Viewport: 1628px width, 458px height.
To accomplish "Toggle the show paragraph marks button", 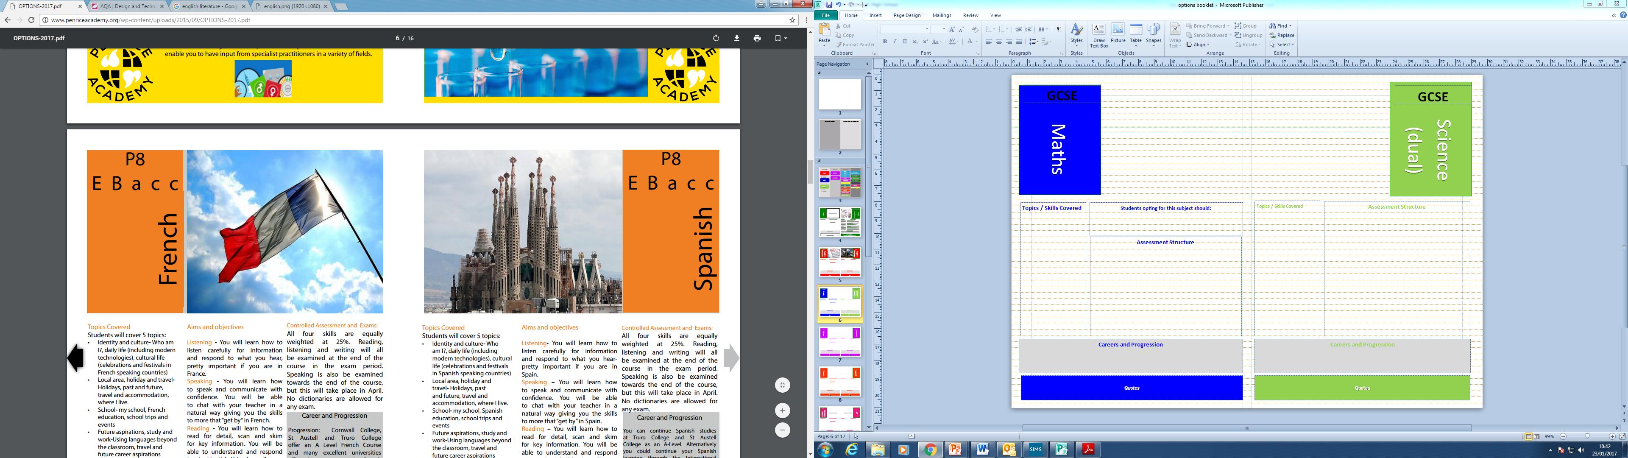I will tap(1059, 29).
